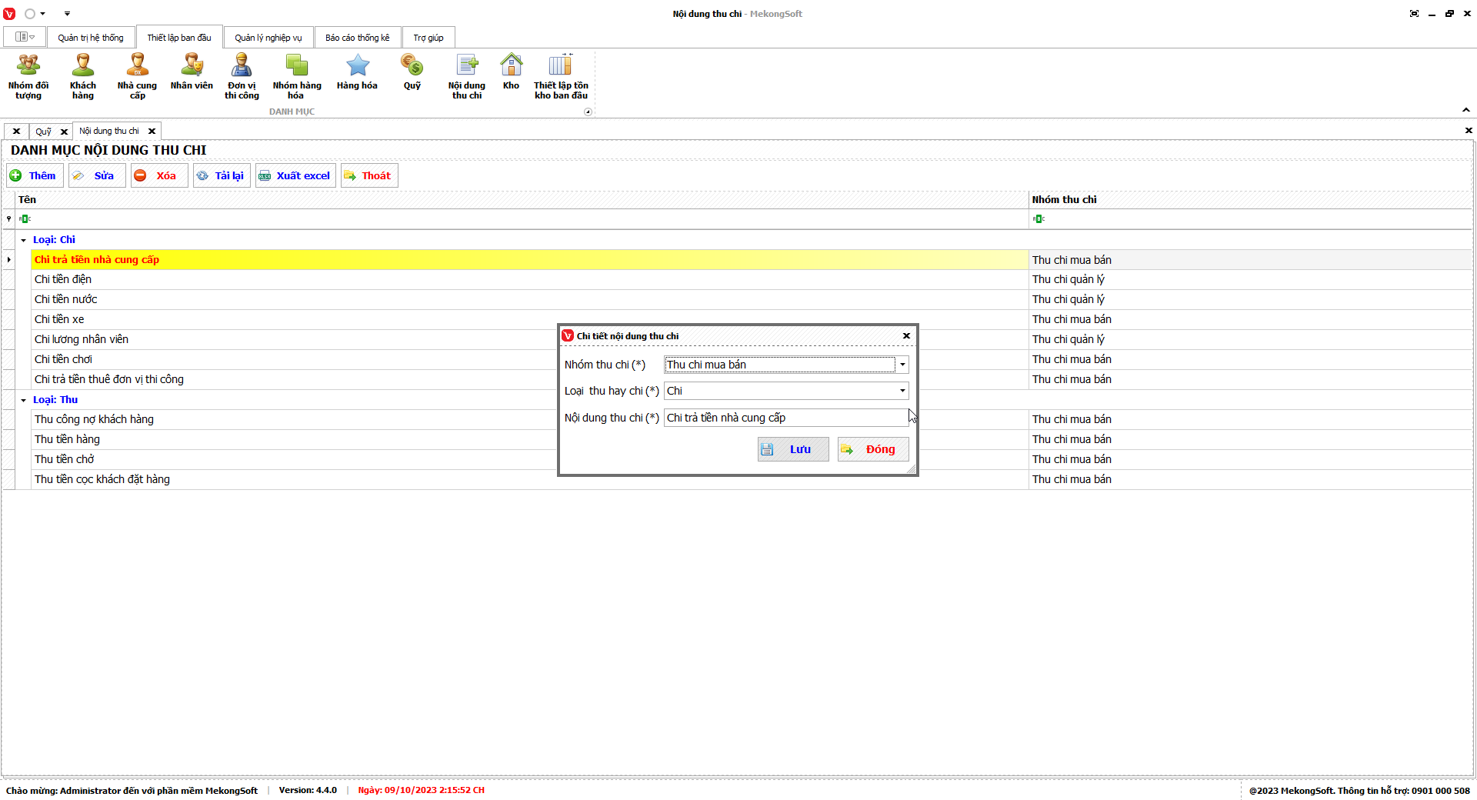This screenshot has width=1477, height=800.
Task: Open Quỹ ribbon icon
Action: 412,72
